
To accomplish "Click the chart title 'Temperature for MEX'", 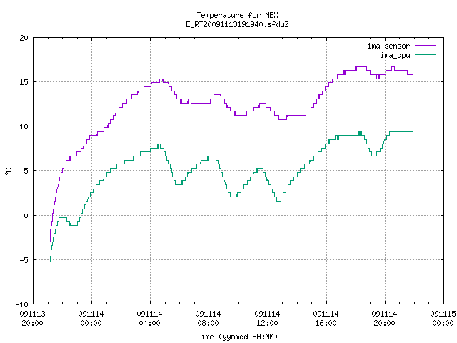I will coord(237,15).
